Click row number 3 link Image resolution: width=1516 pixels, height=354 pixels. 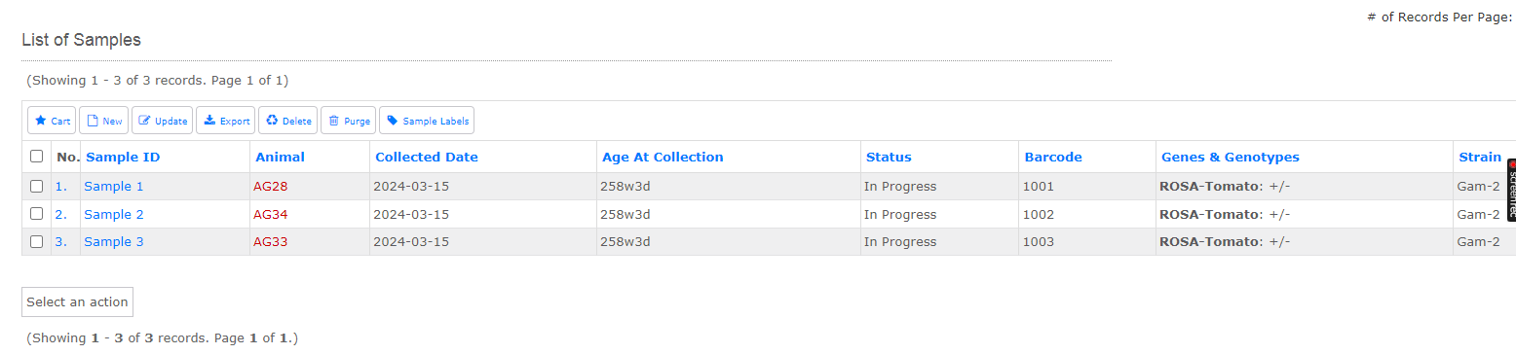(60, 241)
